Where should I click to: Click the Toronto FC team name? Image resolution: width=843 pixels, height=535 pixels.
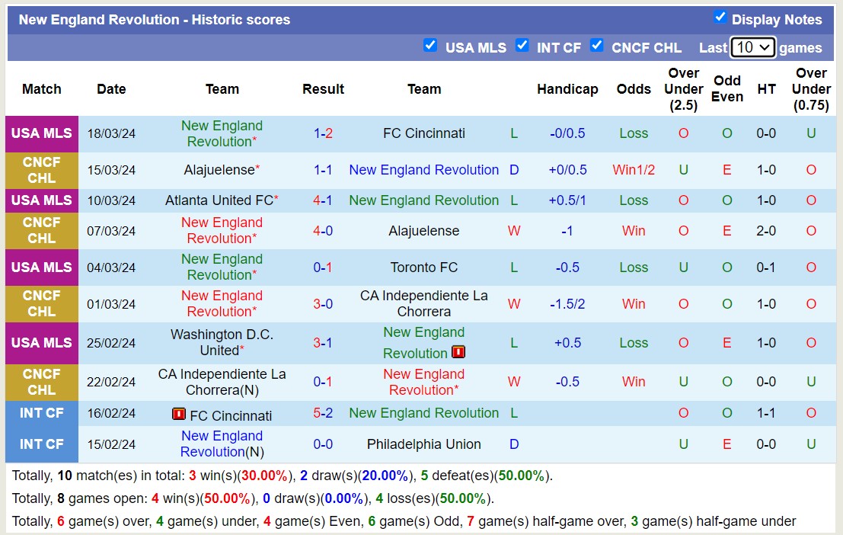tap(424, 267)
